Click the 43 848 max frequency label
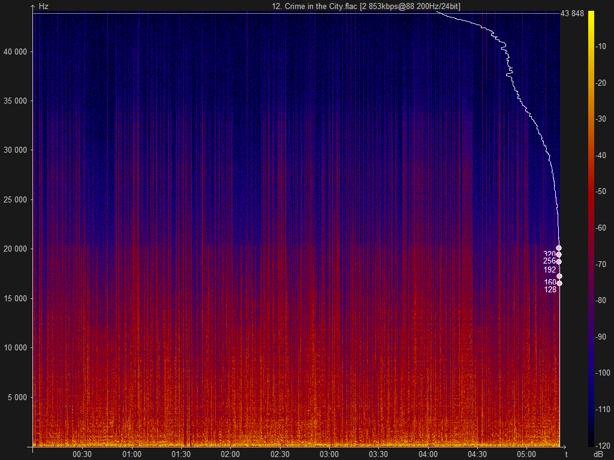 coord(572,14)
